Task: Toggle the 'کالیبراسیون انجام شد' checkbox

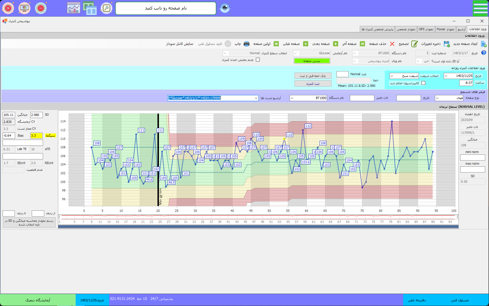Action: tap(423, 83)
